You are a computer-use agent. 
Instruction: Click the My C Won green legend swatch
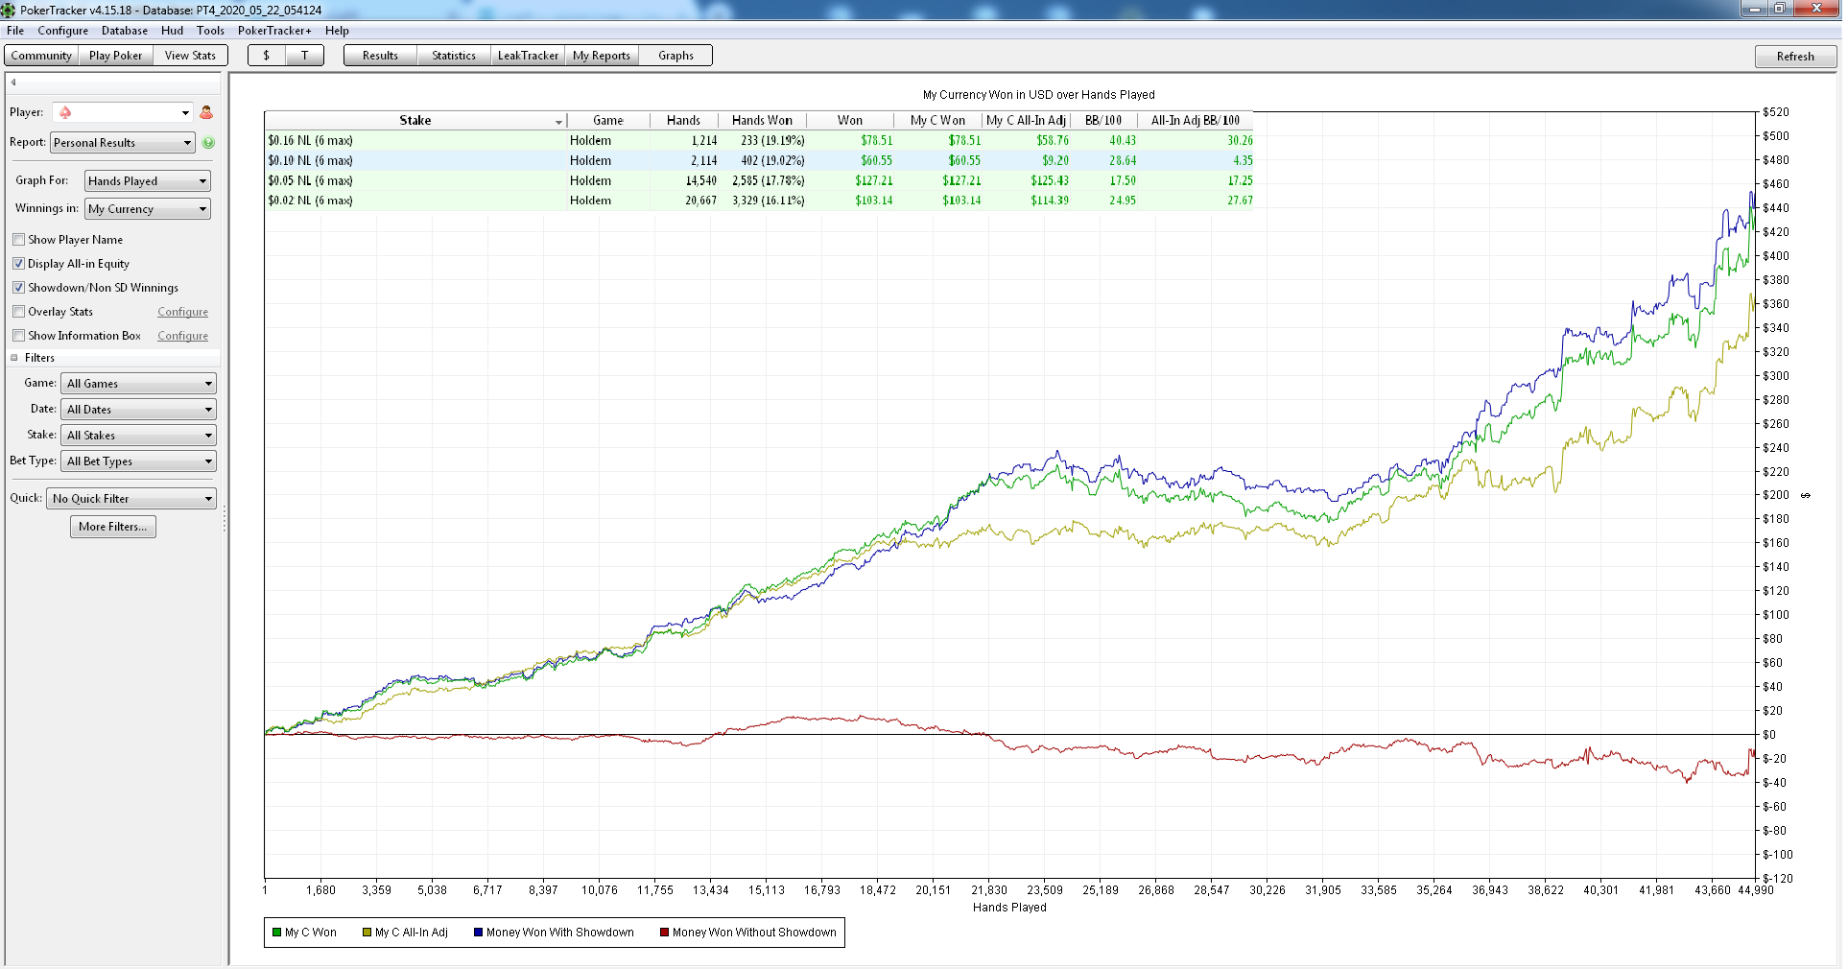coord(276,933)
